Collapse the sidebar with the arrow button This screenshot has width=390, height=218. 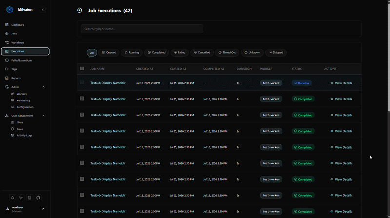43,10
